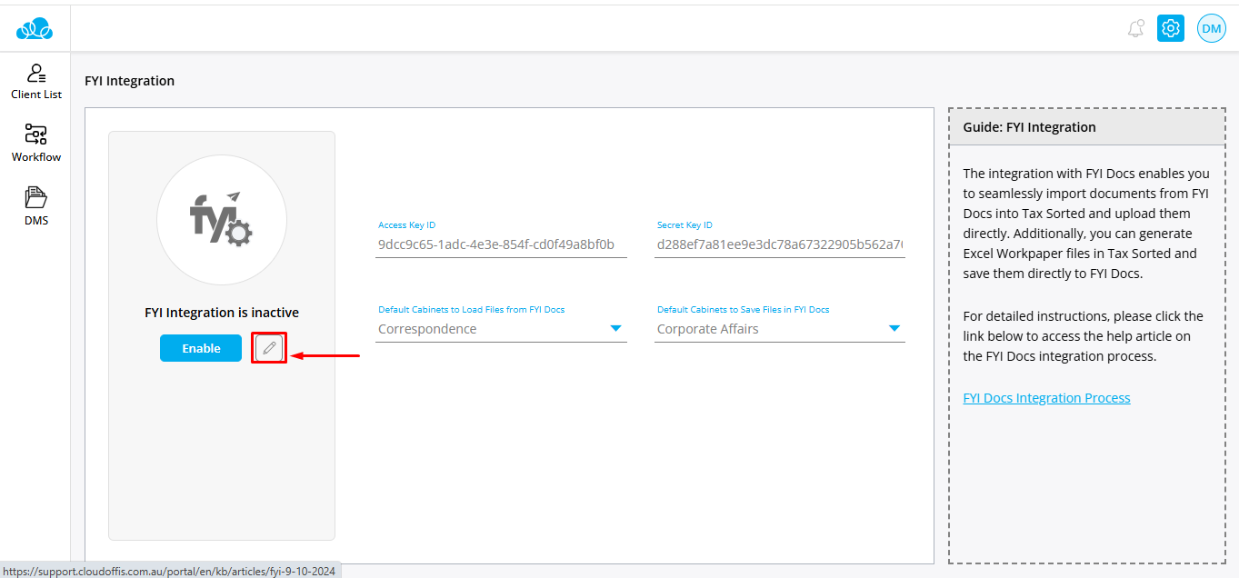The height and width of the screenshot is (578, 1239).
Task: Open the DM user profile avatar
Action: pyautogui.click(x=1211, y=28)
